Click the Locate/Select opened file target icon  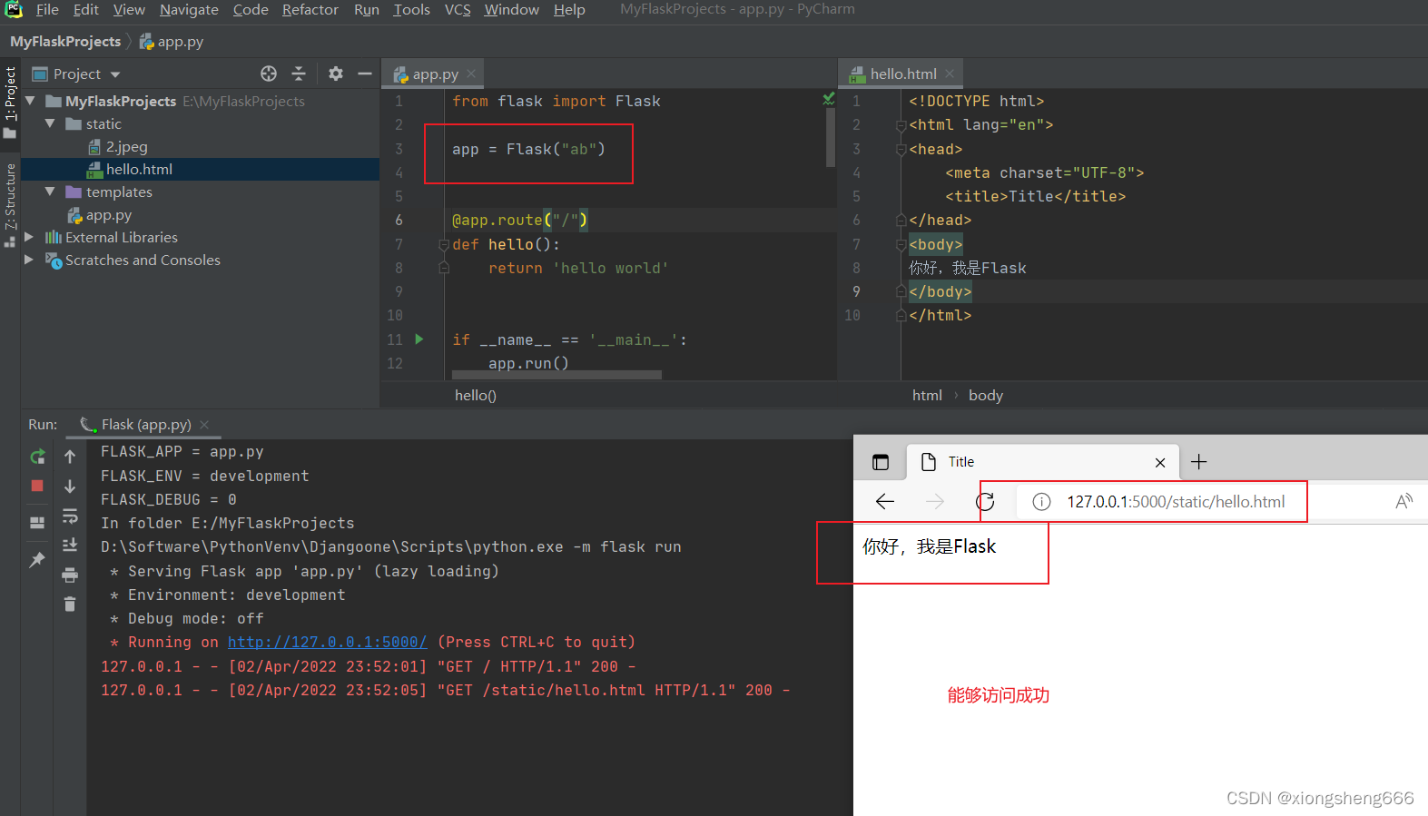[x=269, y=74]
